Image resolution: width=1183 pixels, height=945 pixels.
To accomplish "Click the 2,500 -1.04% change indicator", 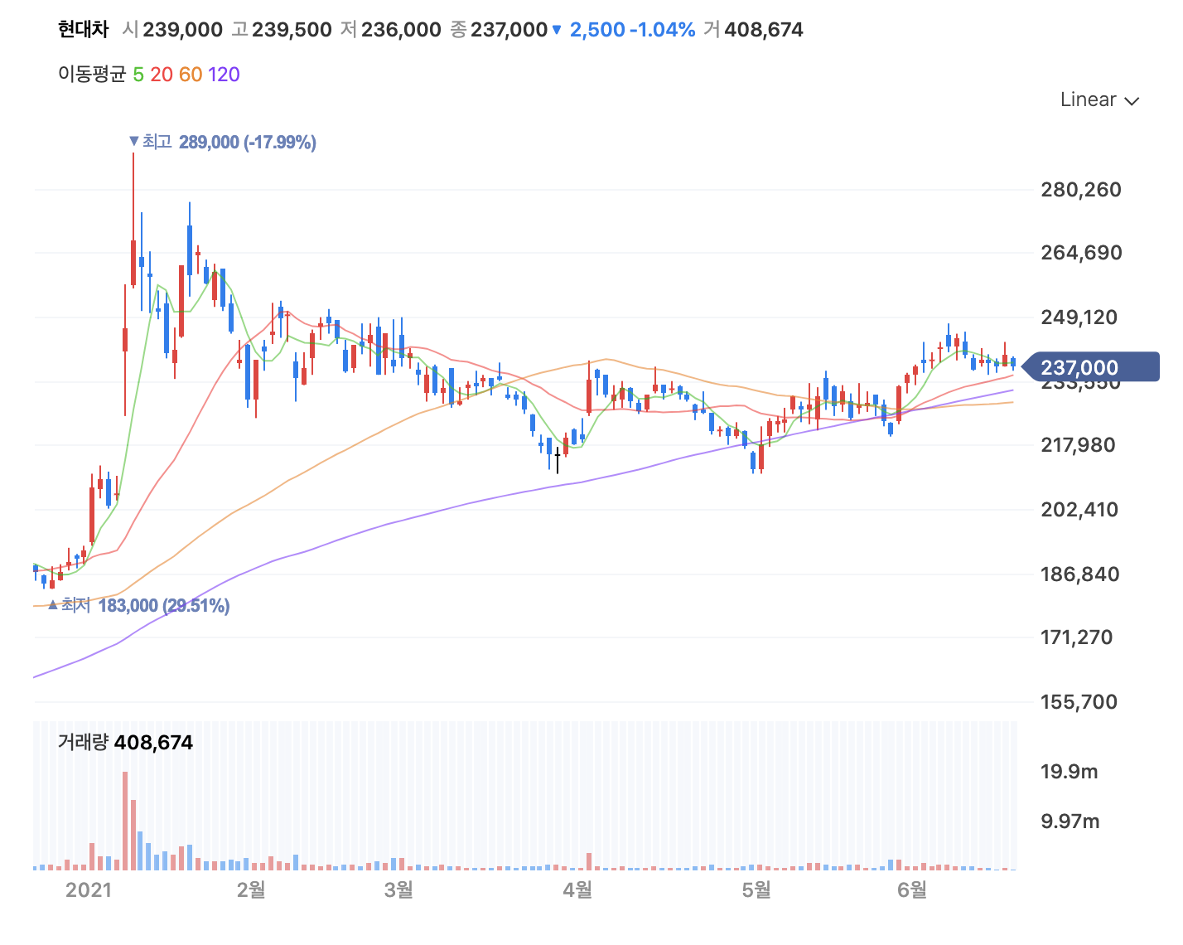I will [624, 30].
